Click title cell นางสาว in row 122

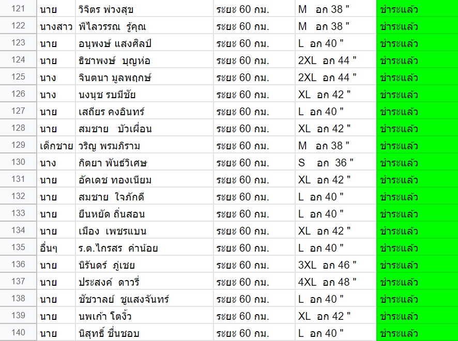[x=56, y=26]
